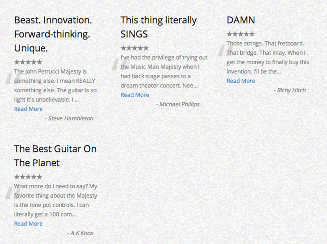Click the star rating under 'This thing literally SINGS'
The image size is (327, 244).
pyautogui.click(x=135, y=48)
